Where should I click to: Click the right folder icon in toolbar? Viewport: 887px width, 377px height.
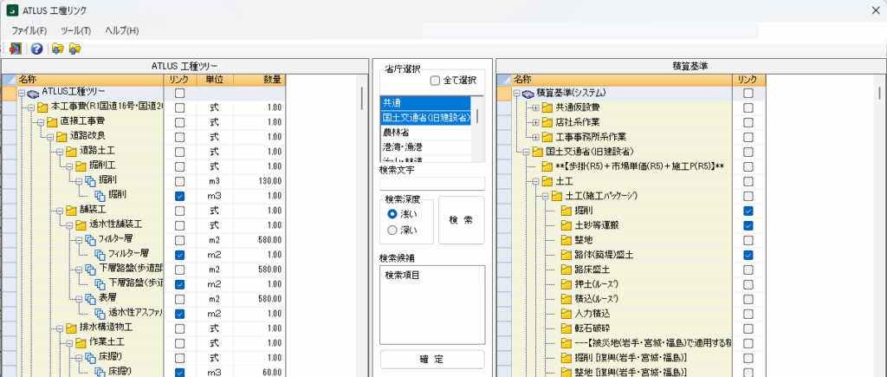click(x=74, y=48)
